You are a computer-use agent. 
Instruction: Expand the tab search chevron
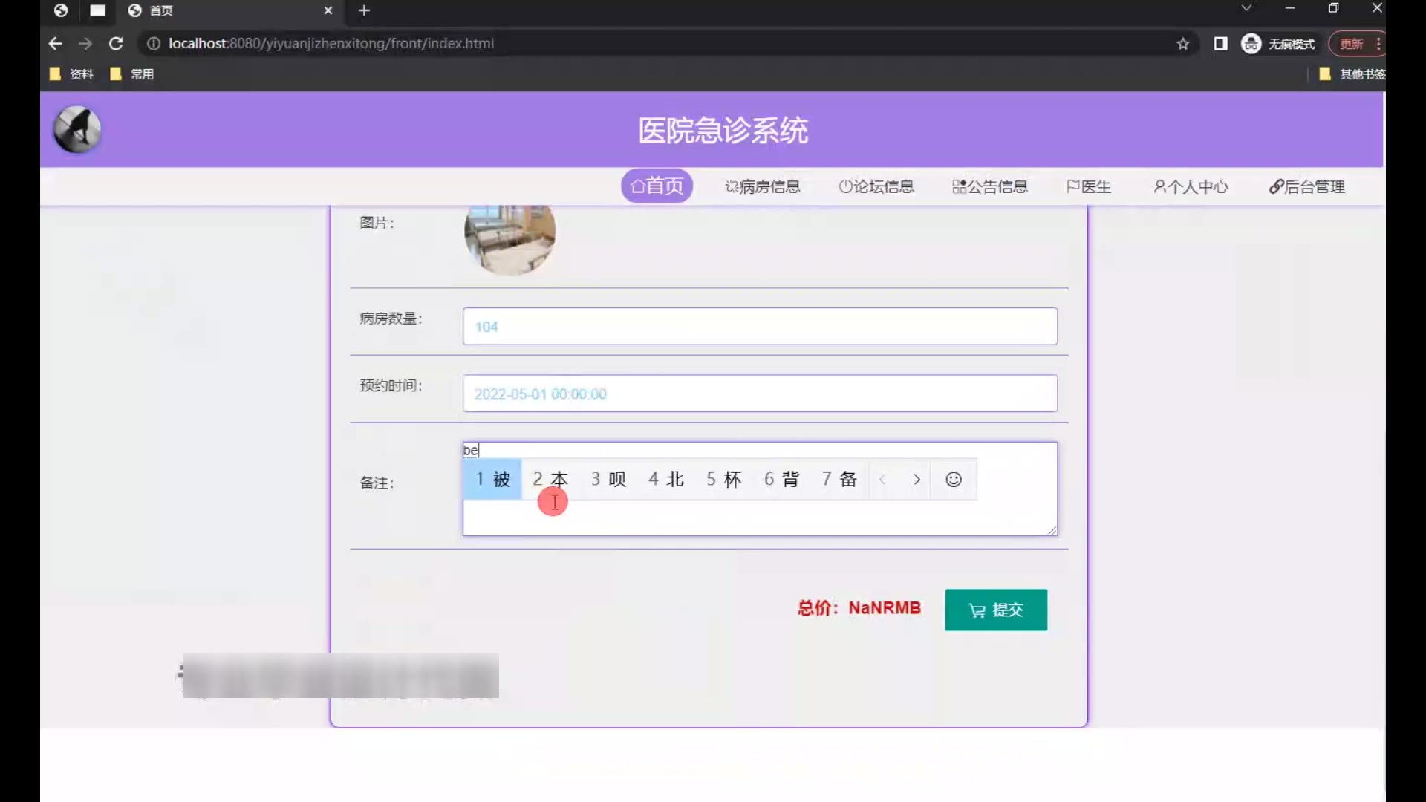pos(1246,8)
